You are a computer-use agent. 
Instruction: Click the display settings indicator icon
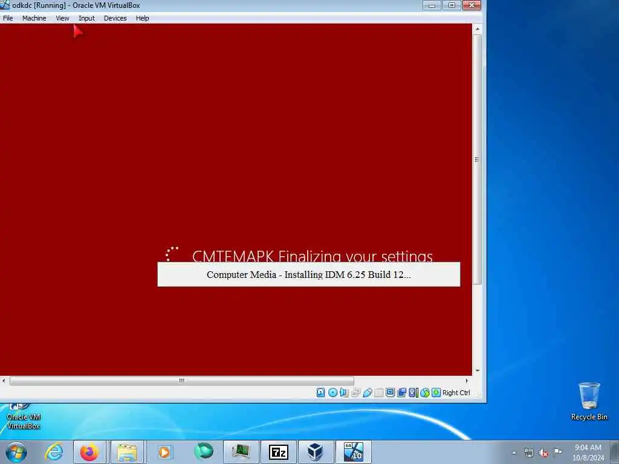point(390,393)
